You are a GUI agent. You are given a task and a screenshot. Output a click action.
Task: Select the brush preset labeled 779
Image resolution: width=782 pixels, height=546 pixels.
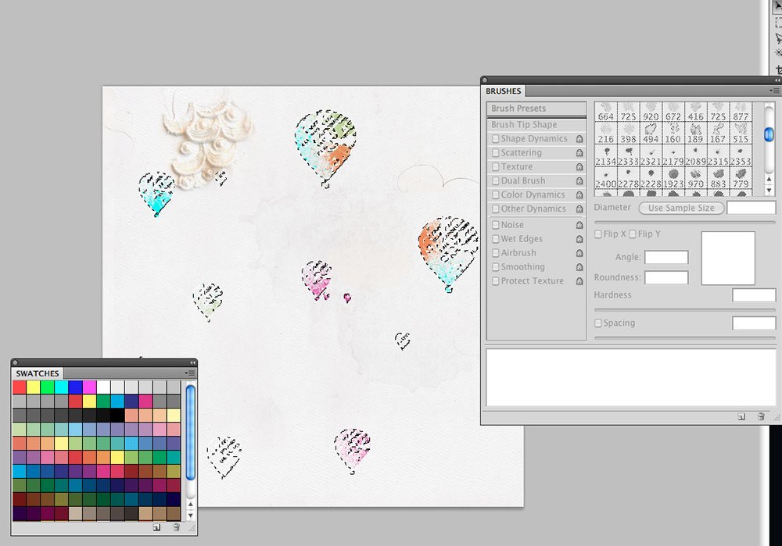pyautogui.click(x=741, y=179)
